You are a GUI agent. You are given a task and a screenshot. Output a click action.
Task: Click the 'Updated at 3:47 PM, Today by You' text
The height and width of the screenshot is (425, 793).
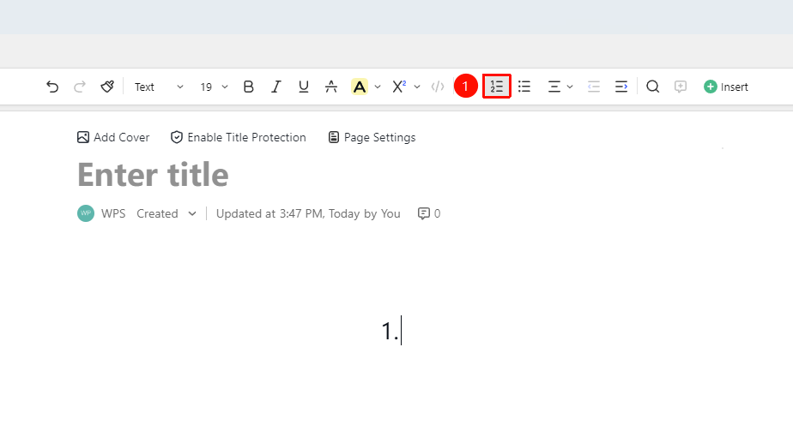[308, 213]
